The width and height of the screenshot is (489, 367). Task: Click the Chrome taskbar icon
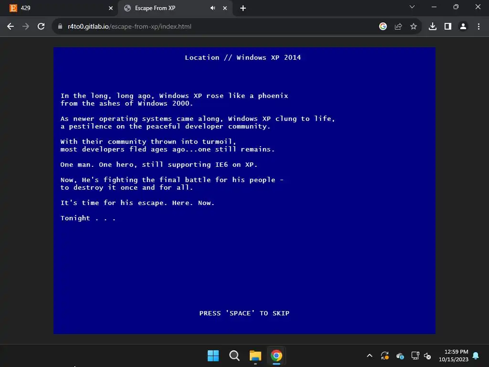[276, 356]
